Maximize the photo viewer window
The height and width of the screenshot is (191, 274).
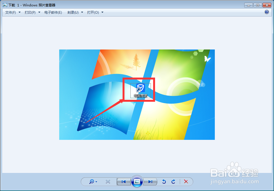coord(258,5)
